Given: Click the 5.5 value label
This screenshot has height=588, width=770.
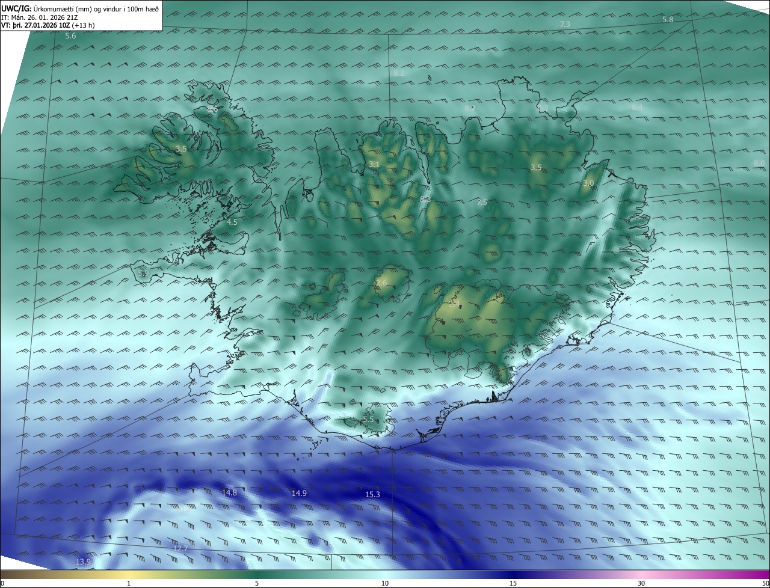Looking at the screenshot, I should point(368,419).
